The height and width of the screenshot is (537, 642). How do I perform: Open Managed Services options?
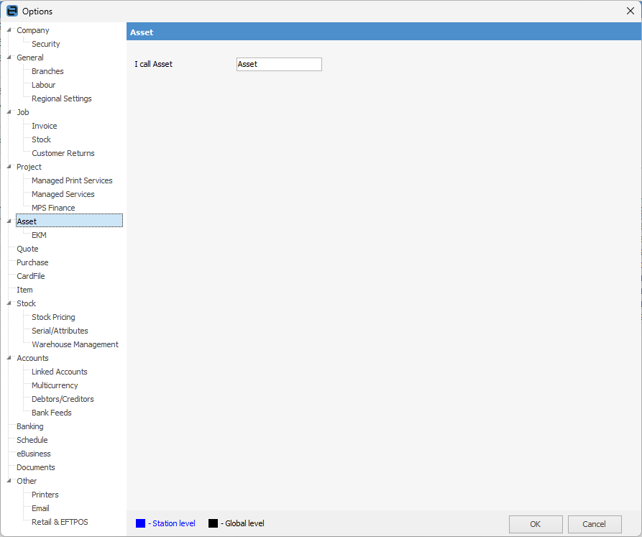tap(63, 194)
